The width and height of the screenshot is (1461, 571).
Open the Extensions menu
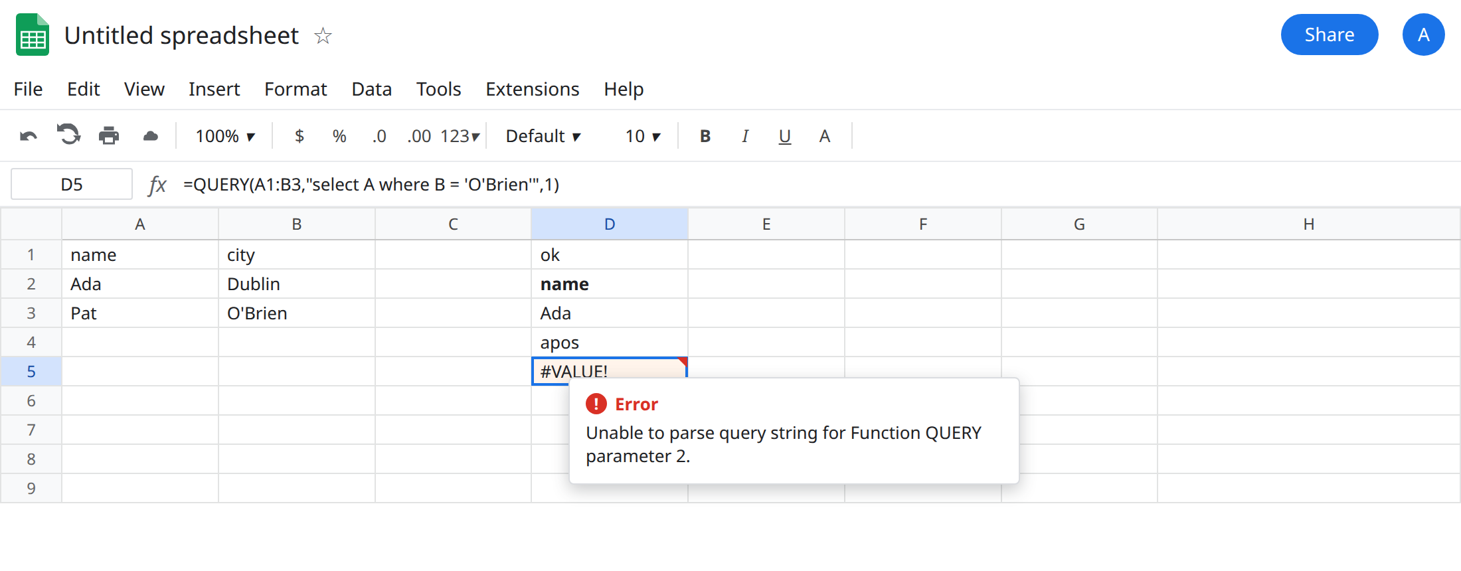533,89
